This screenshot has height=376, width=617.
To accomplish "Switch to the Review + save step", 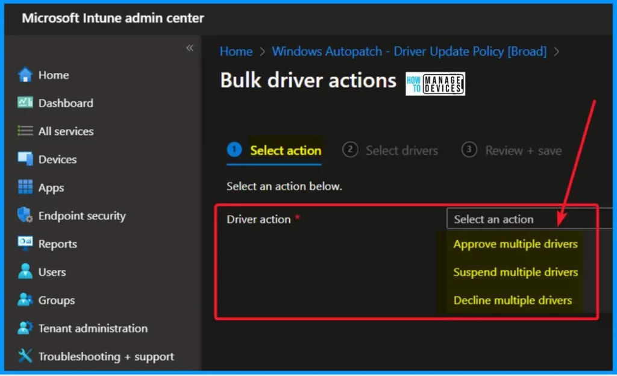I will point(511,150).
